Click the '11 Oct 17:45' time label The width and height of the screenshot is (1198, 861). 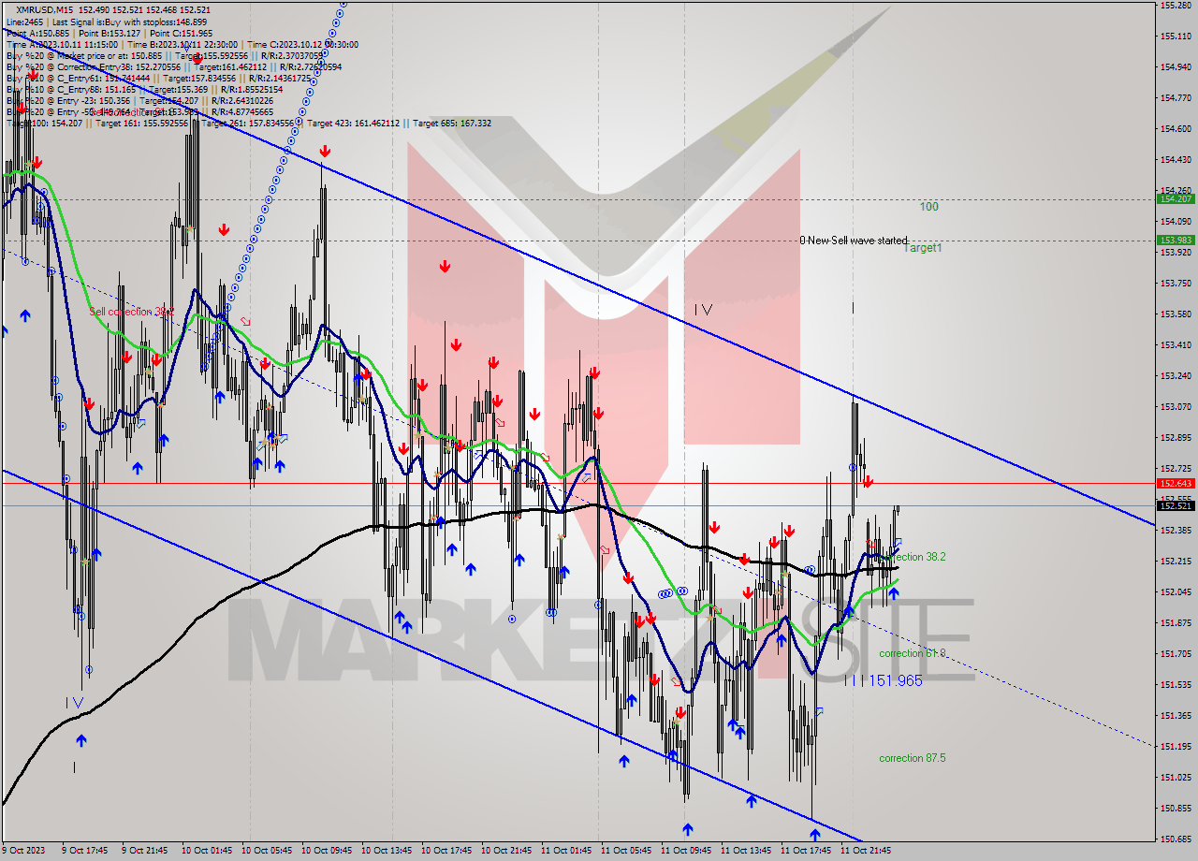(807, 851)
